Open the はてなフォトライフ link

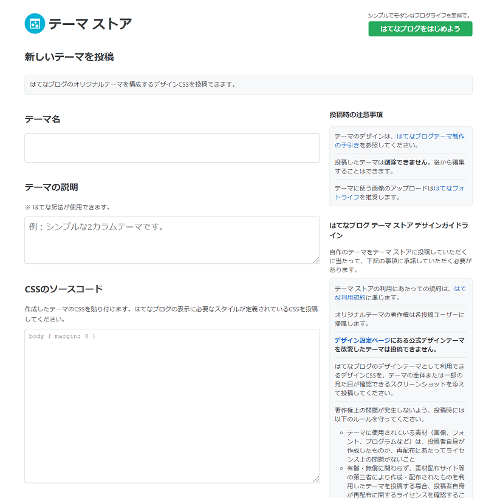[x=399, y=193]
